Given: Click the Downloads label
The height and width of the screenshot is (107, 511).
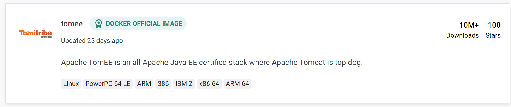Looking at the screenshot, I should 462,35.
